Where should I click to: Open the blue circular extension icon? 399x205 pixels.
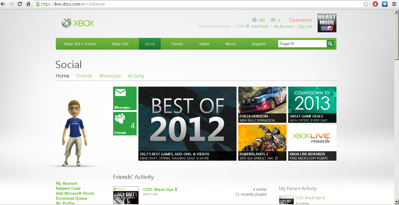tap(385, 4)
